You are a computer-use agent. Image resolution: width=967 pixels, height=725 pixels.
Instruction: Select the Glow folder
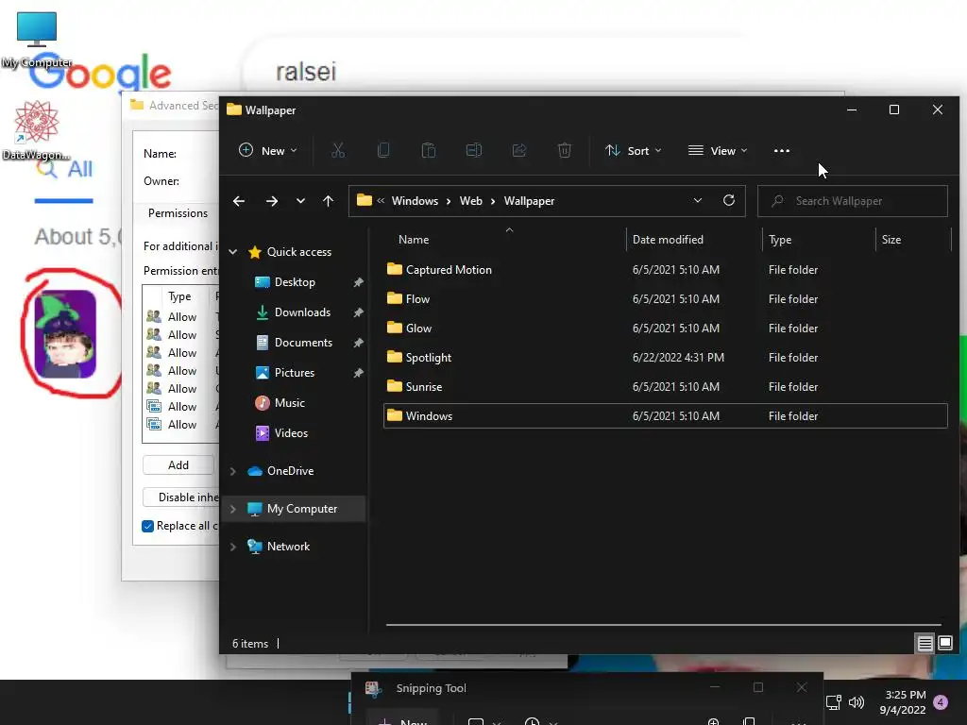[x=665, y=328]
